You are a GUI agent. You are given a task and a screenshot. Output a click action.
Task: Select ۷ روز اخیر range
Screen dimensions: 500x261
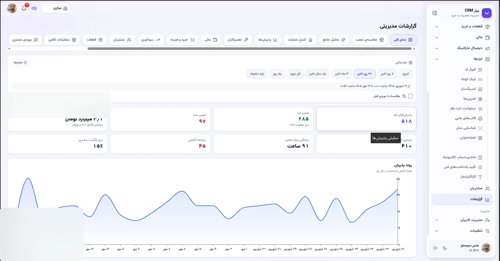(387, 74)
